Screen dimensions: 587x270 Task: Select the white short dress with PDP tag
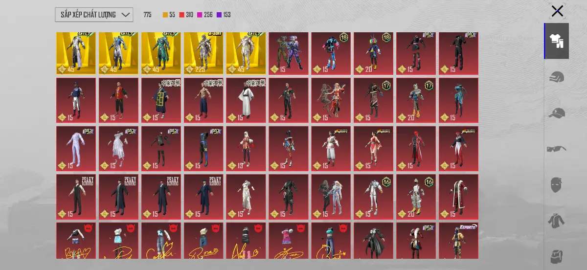[118, 149]
